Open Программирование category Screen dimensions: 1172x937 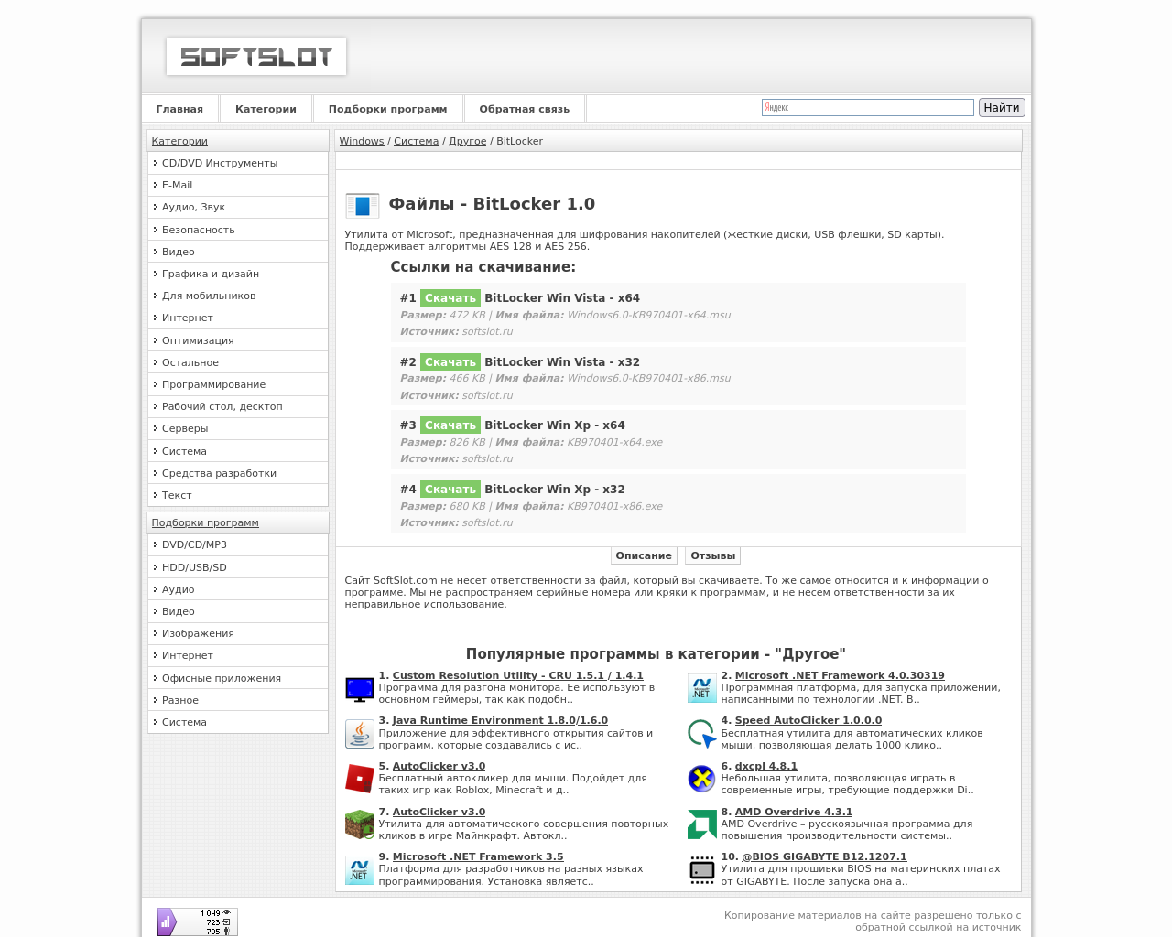click(x=238, y=384)
